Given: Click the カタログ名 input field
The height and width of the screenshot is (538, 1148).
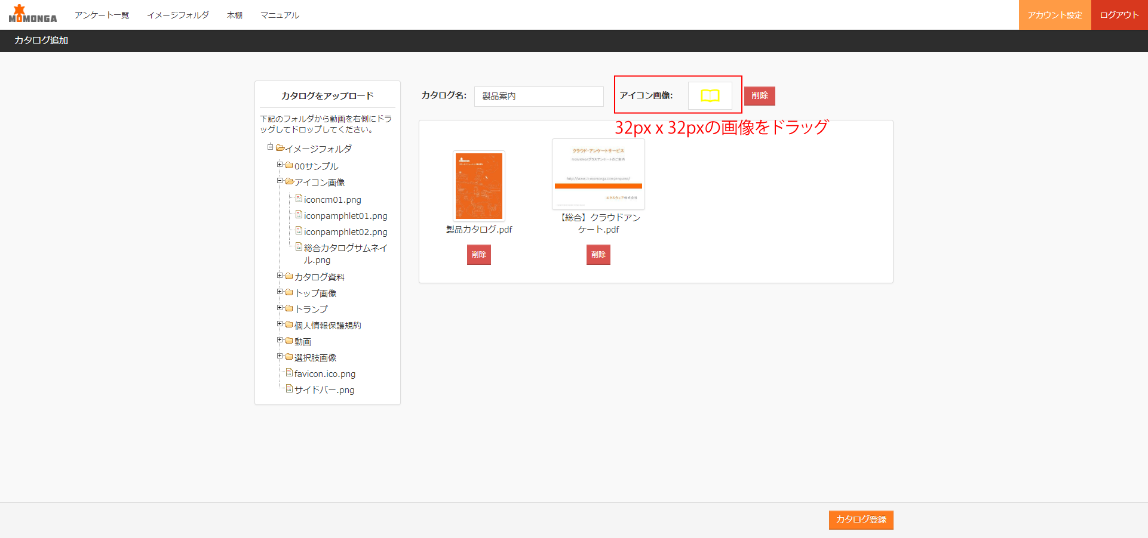Looking at the screenshot, I should click(539, 96).
